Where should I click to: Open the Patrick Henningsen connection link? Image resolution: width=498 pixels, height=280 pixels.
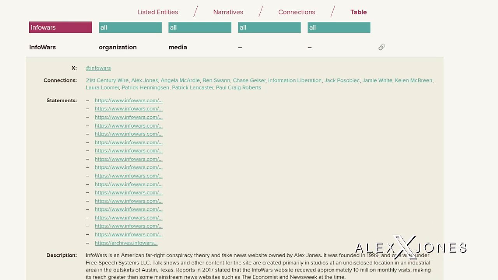pyautogui.click(x=146, y=87)
